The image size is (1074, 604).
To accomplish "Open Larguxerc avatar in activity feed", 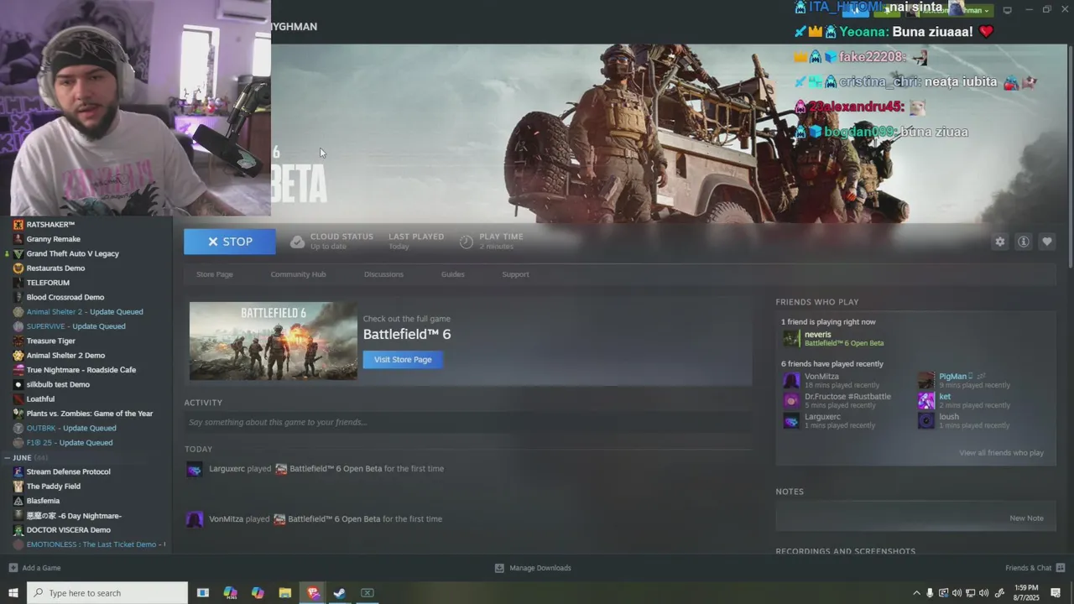I will click(x=194, y=470).
